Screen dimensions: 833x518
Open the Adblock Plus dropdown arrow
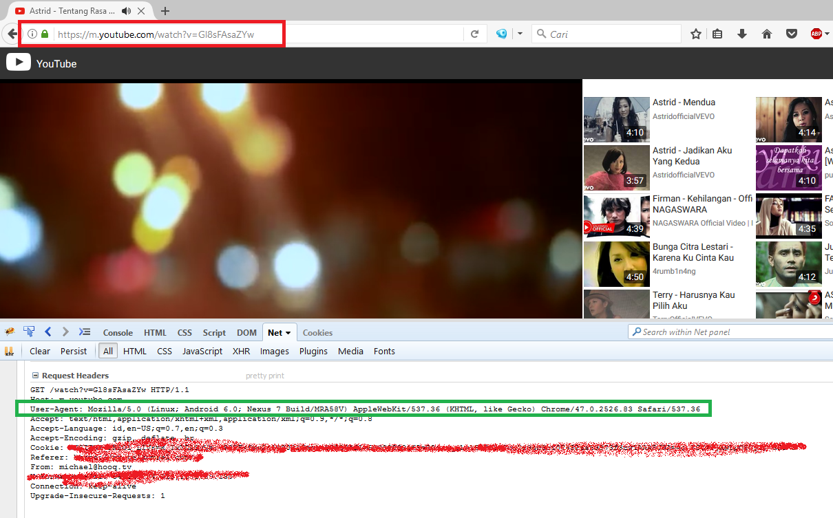(827, 34)
